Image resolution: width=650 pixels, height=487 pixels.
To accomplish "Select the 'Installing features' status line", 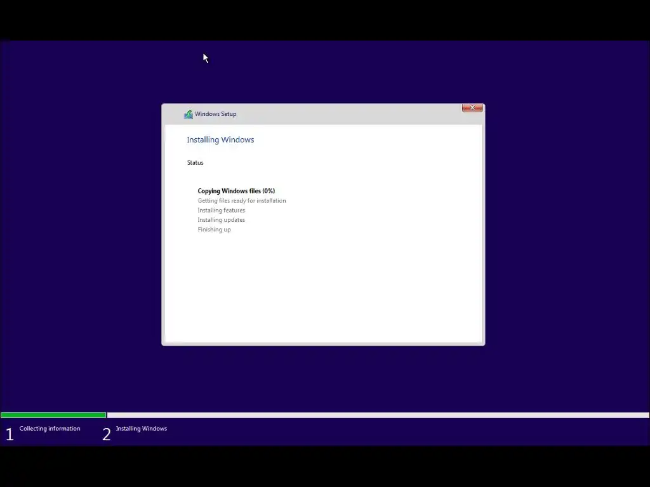I will [x=222, y=211].
